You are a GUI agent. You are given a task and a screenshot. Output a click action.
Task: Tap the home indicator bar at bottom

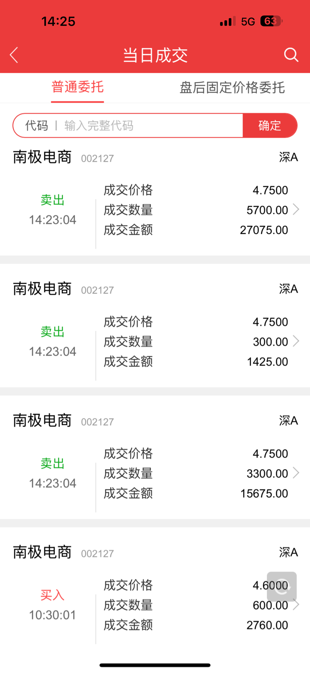[x=155, y=665]
